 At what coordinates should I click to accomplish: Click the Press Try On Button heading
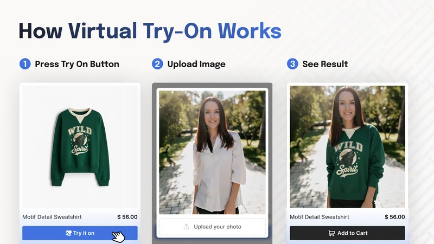click(x=77, y=64)
